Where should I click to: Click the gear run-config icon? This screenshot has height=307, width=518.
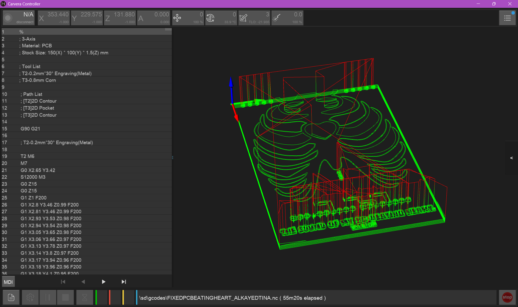[30, 297]
